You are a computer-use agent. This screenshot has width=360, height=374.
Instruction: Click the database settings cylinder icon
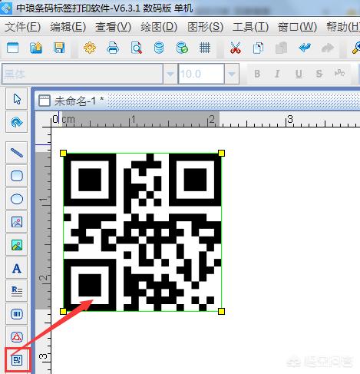point(159,48)
